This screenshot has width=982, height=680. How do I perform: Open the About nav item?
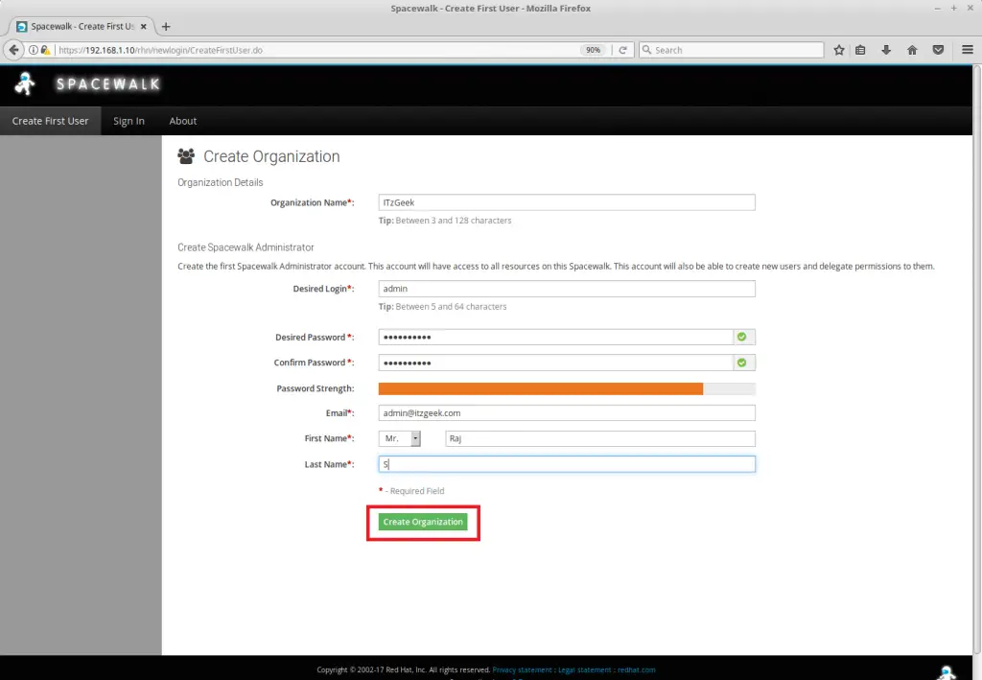pos(183,121)
